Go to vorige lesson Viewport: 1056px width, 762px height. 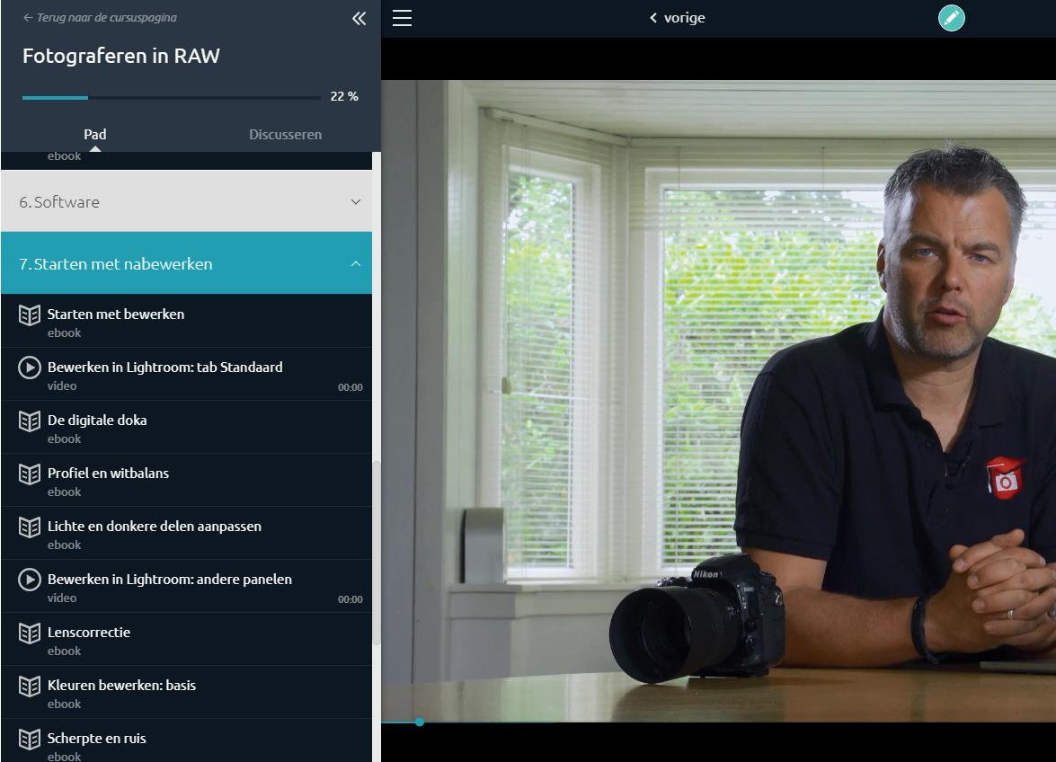677,18
